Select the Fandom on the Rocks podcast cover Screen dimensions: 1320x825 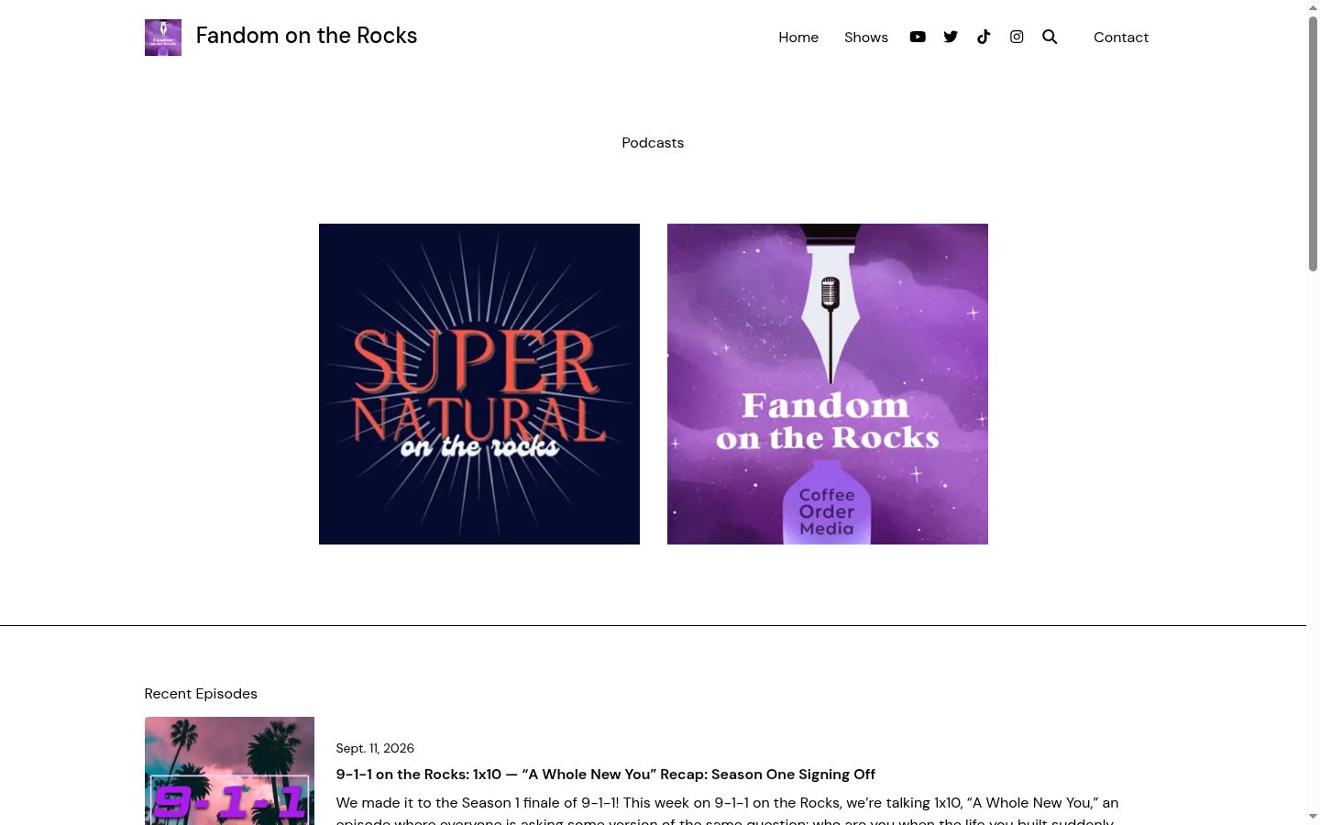point(828,384)
